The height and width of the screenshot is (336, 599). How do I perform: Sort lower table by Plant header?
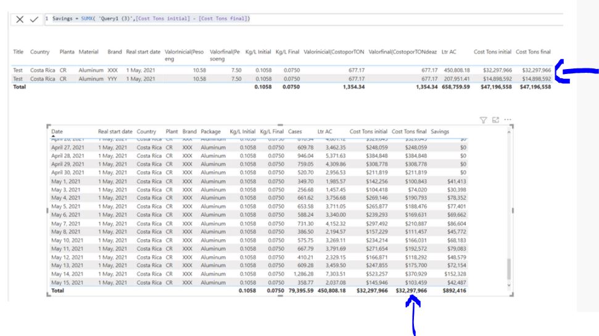pos(171,131)
